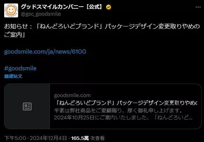Screen dimensions: 204x142
Task: Click the 次查看 label beside the count
Action: (x=98, y=138)
